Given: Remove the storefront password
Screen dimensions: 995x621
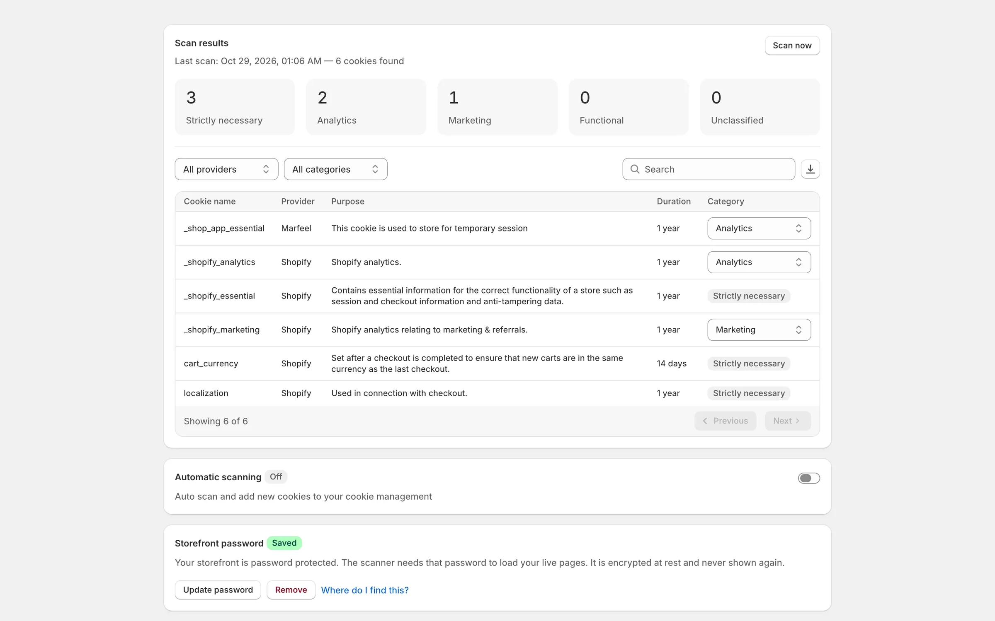Looking at the screenshot, I should pyautogui.click(x=291, y=590).
